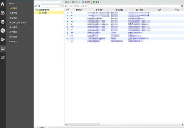184x128 pixels.
Task: Click the orange icon in tree search box
Action: (x=62, y=6)
